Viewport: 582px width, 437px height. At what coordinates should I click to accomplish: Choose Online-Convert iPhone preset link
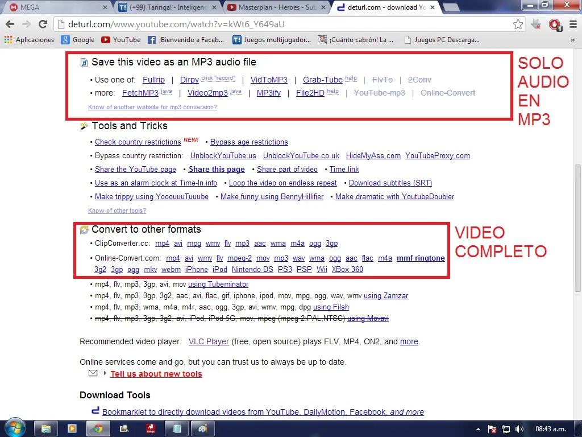196,269
